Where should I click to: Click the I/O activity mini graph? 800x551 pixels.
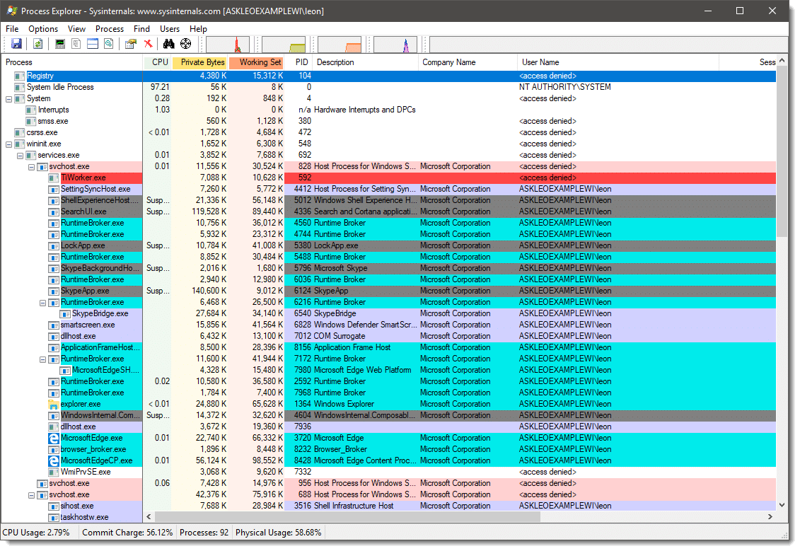(395, 45)
